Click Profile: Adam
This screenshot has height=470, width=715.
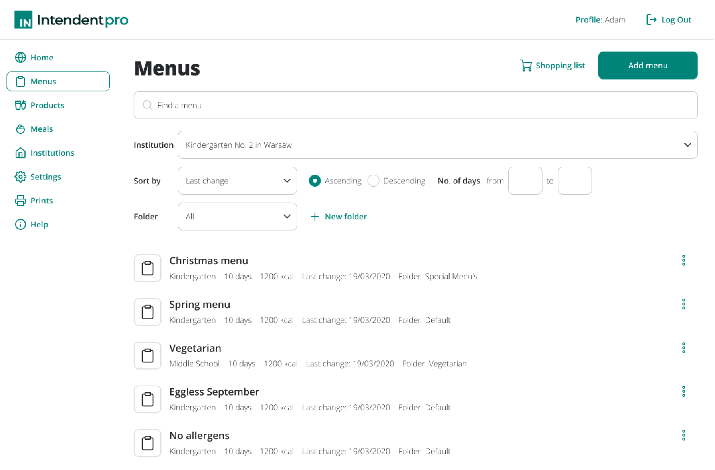tap(600, 20)
